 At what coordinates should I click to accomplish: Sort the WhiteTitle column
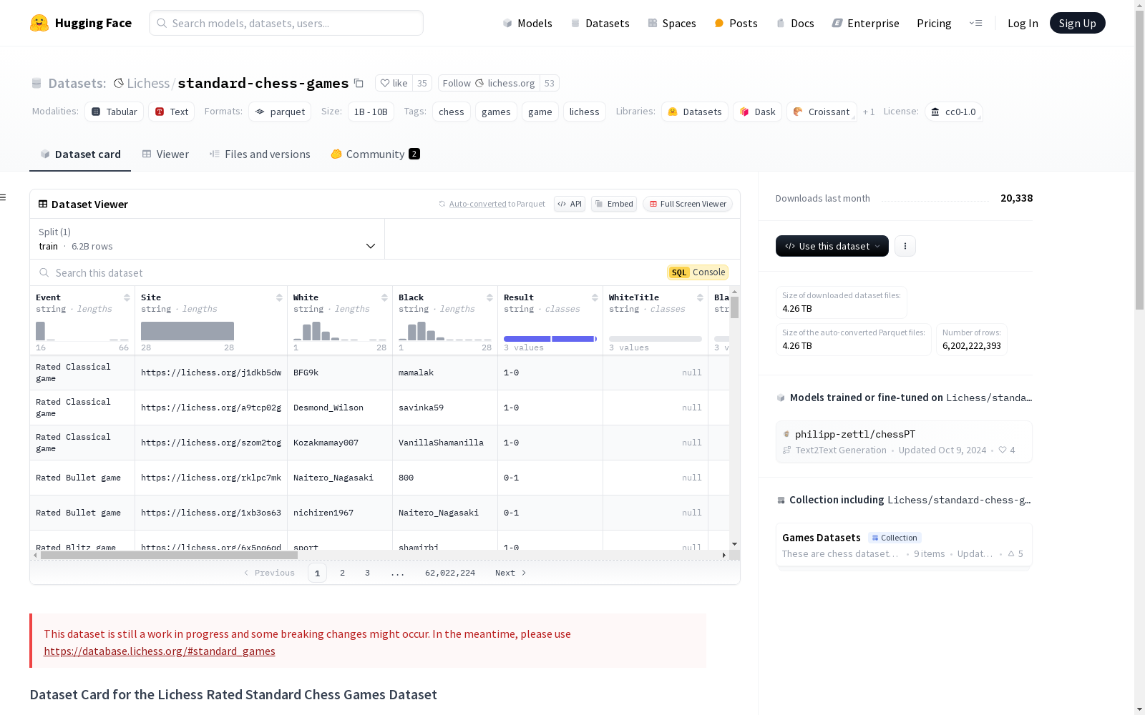pos(700,297)
